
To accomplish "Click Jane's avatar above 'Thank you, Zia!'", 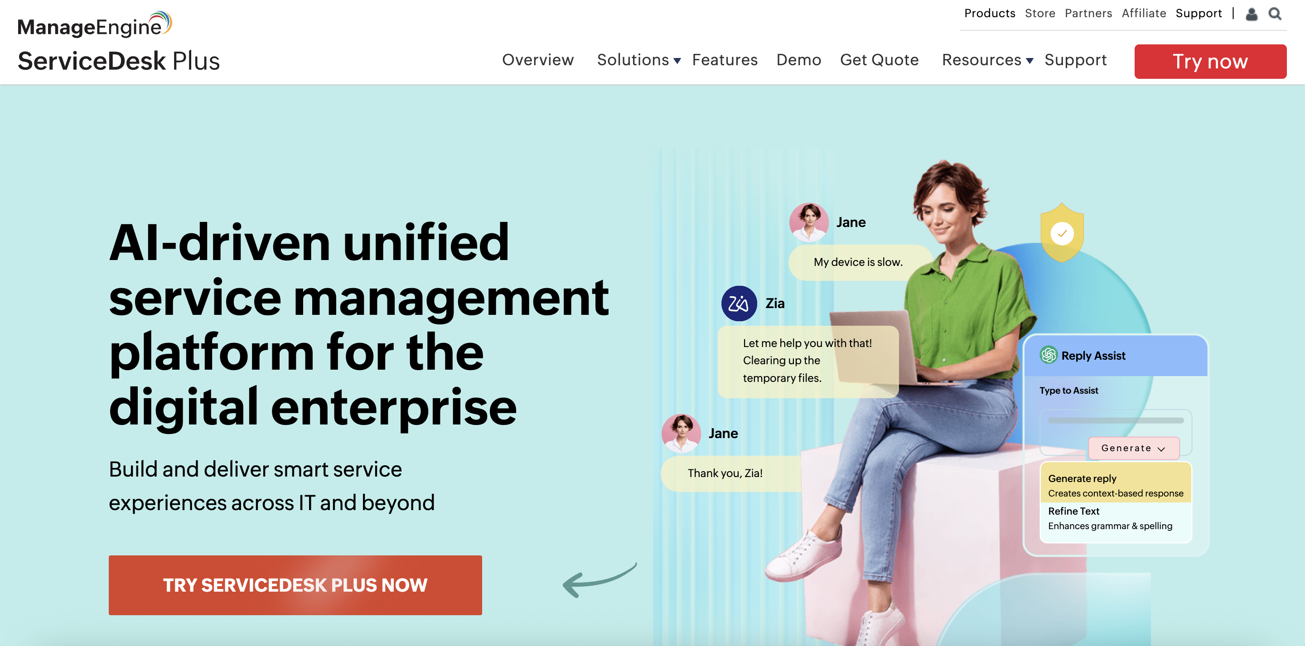I will [681, 433].
